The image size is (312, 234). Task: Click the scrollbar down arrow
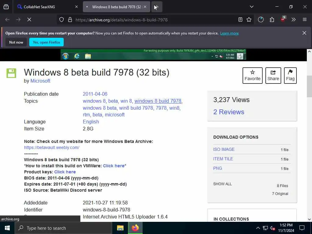pyautogui.click(x=309, y=219)
